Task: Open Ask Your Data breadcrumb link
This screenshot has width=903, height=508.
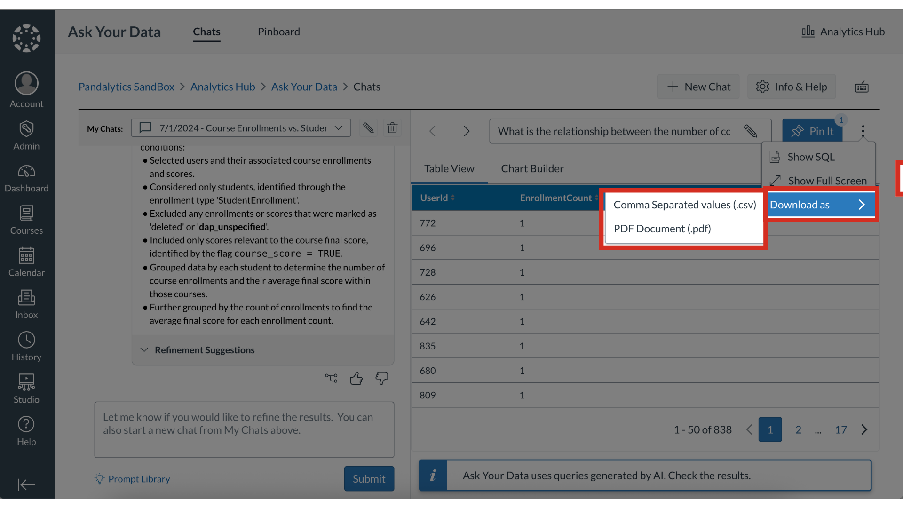Action: (x=304, y=87)
